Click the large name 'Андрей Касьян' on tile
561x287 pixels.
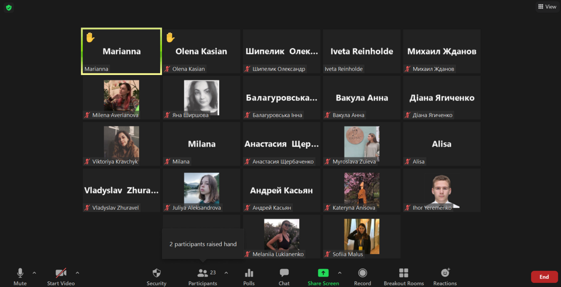point(282,191)
